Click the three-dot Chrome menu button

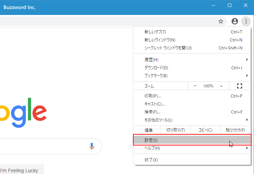tap(246, 21)
